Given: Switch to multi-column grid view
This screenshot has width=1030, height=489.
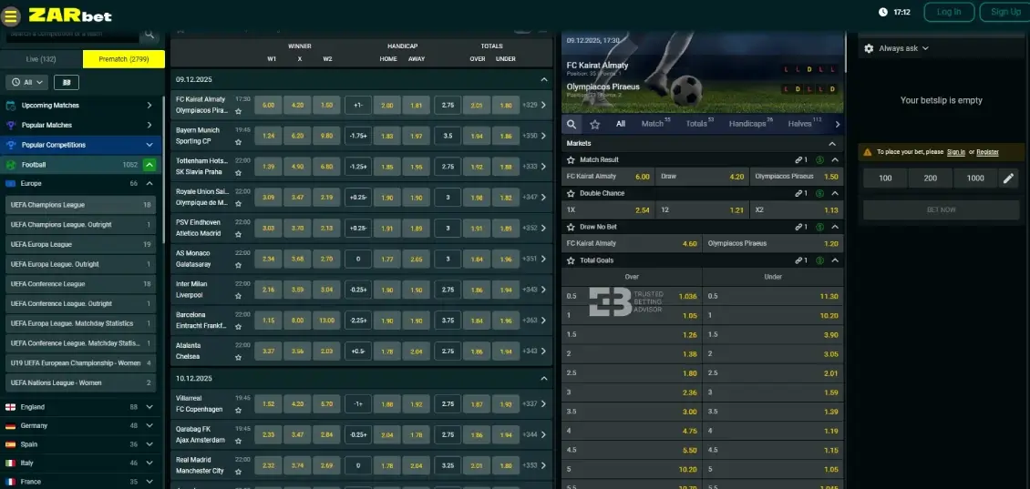Looking at the screenshot, I should (x=67, y=83).
